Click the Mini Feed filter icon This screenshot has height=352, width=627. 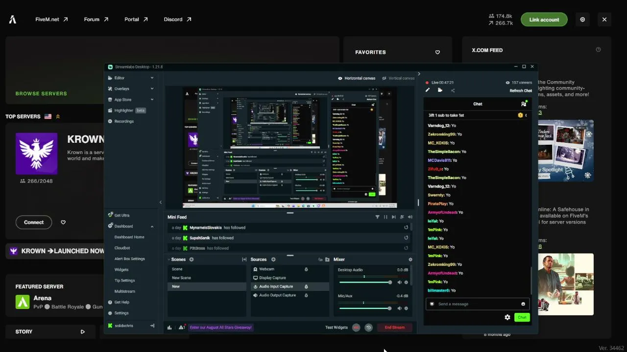coord(377,217)
